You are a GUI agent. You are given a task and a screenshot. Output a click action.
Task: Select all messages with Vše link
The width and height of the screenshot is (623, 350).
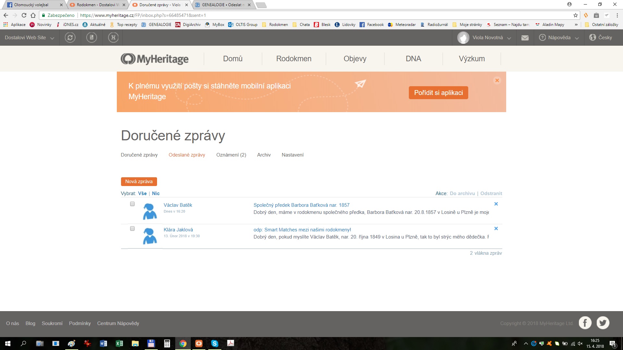(142, 193)
